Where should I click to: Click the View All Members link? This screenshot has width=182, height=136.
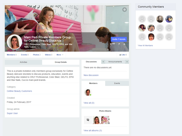[x=145, y=46]
